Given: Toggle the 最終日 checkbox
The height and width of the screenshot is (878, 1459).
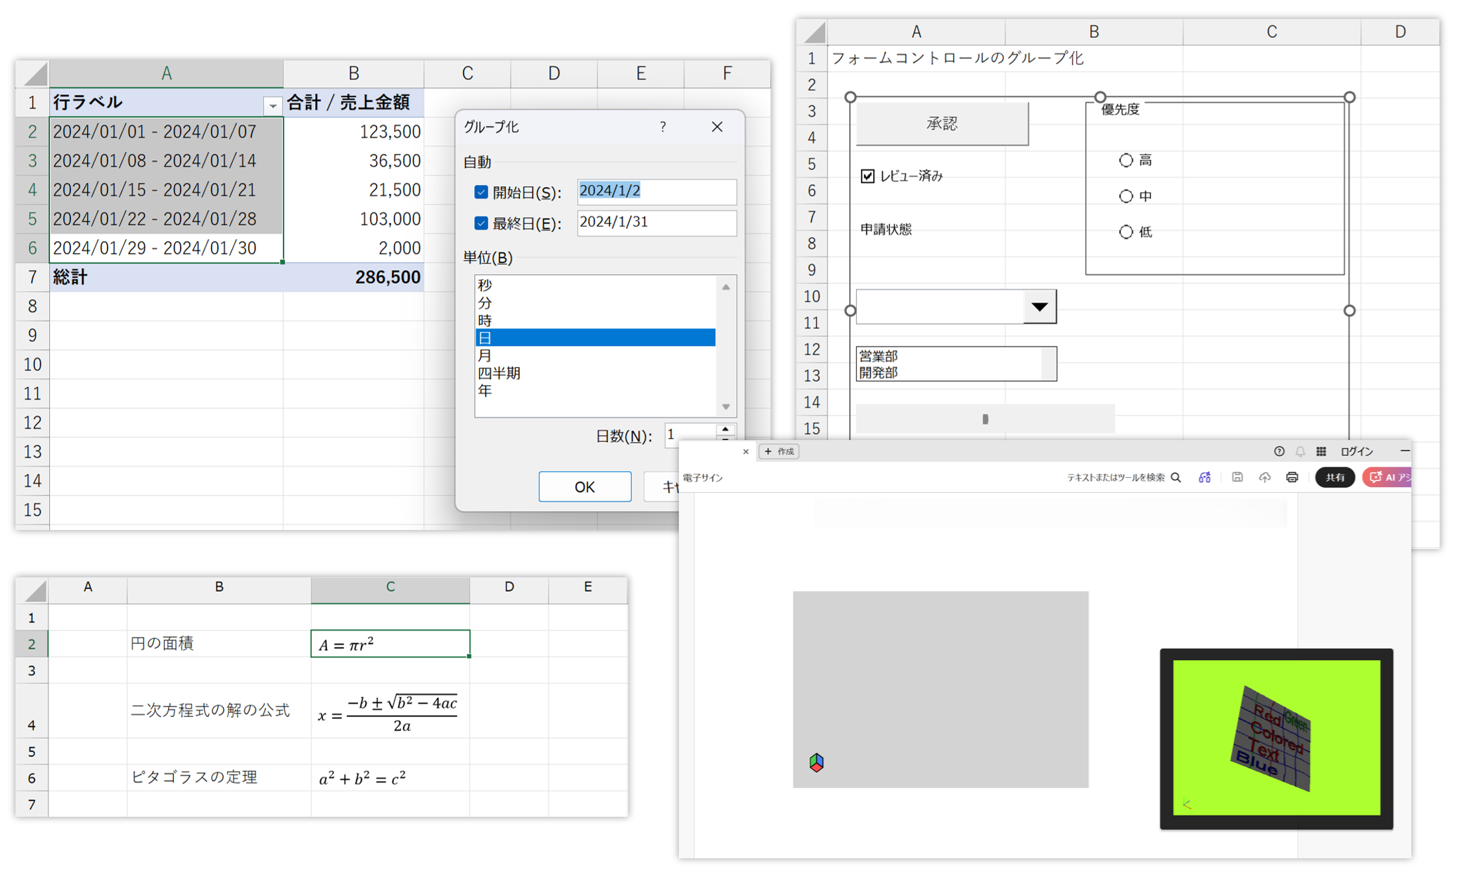Looking at the screenshot, I should [481, 223].
